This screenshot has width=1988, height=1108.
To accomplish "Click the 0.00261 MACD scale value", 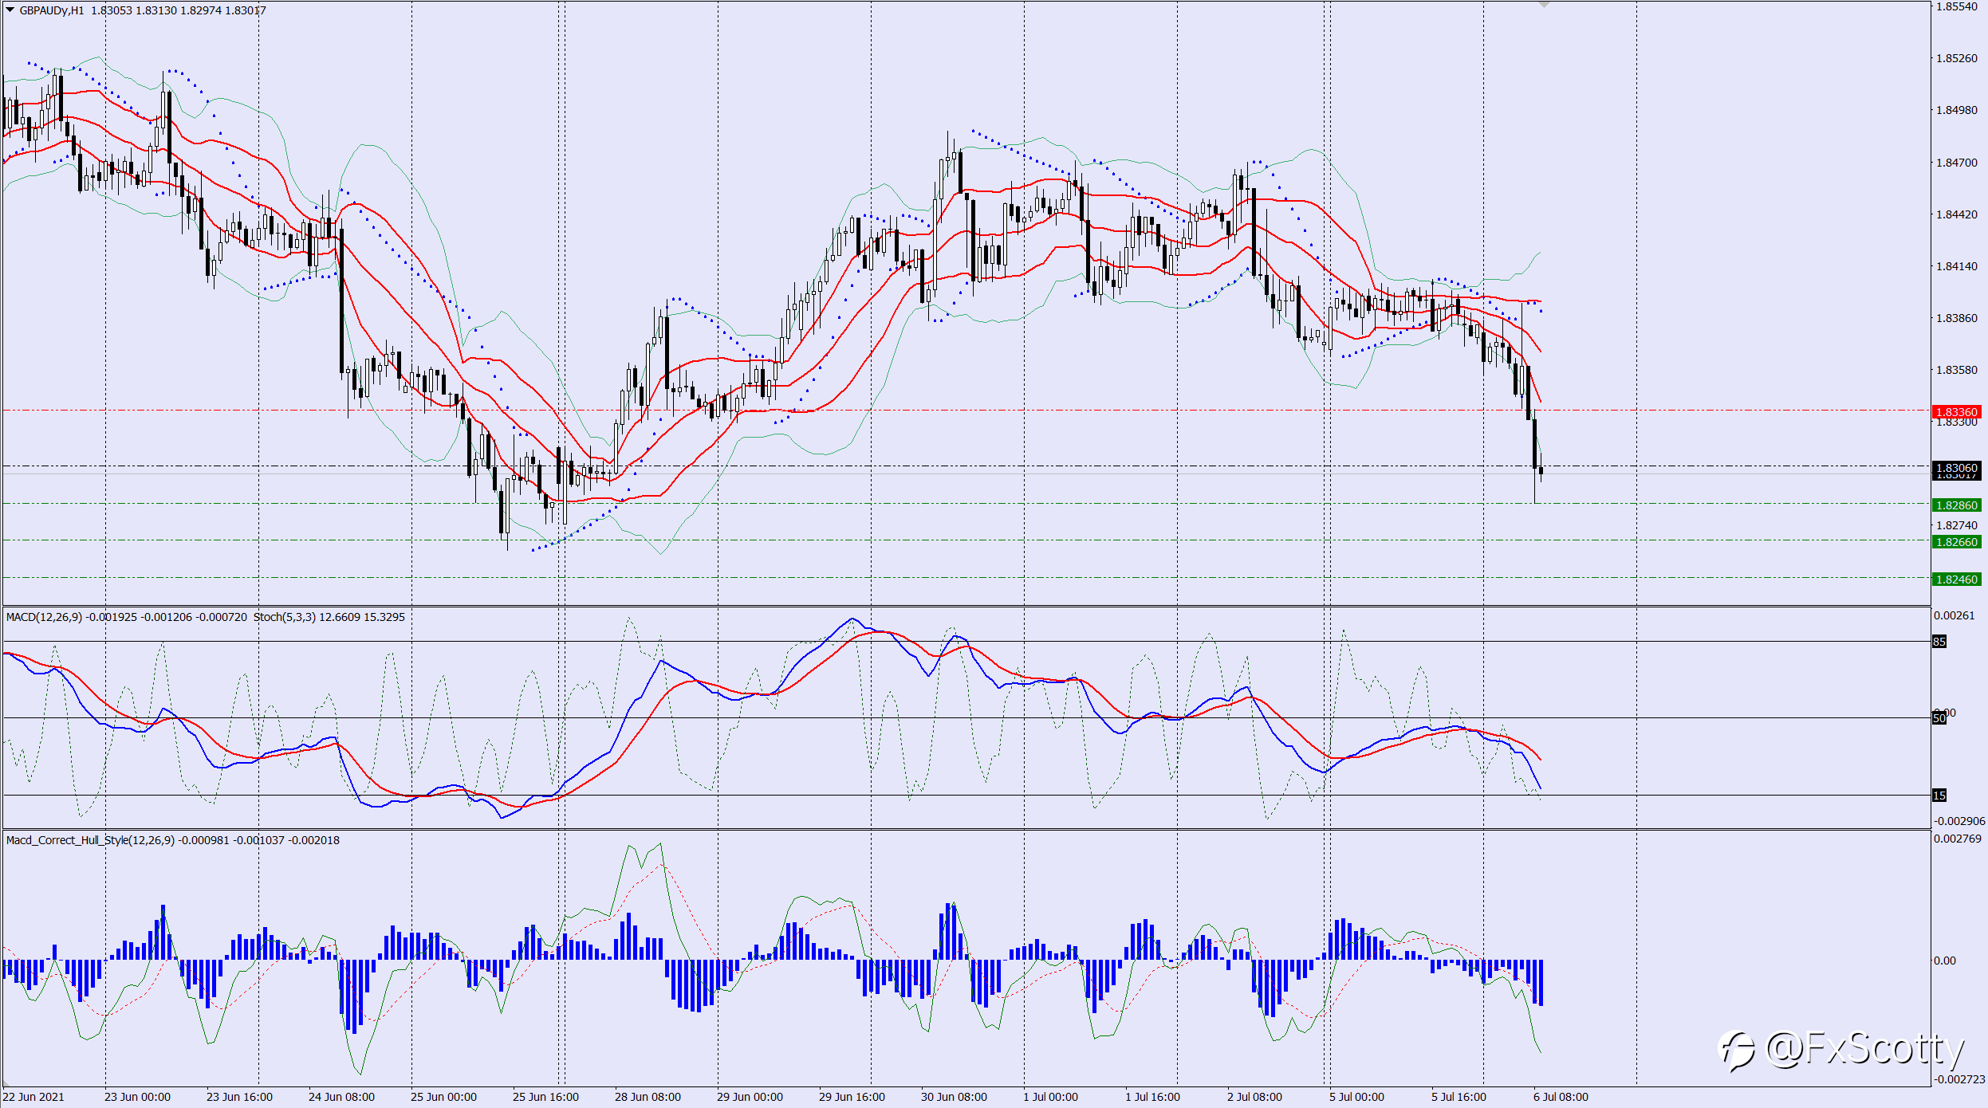I will tap(1955, 615).
